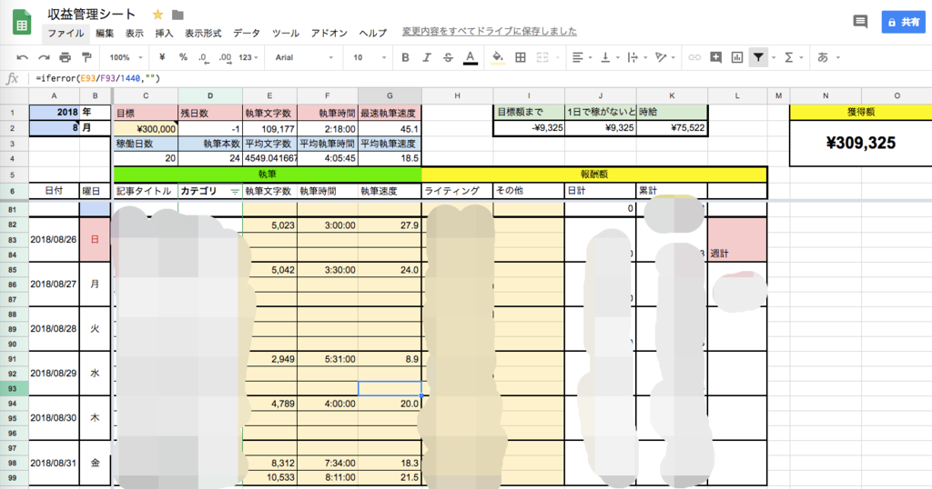This screenshot has width=932, height=489.
Task: Click the redo arrow icon
Action: coord(44,57)
